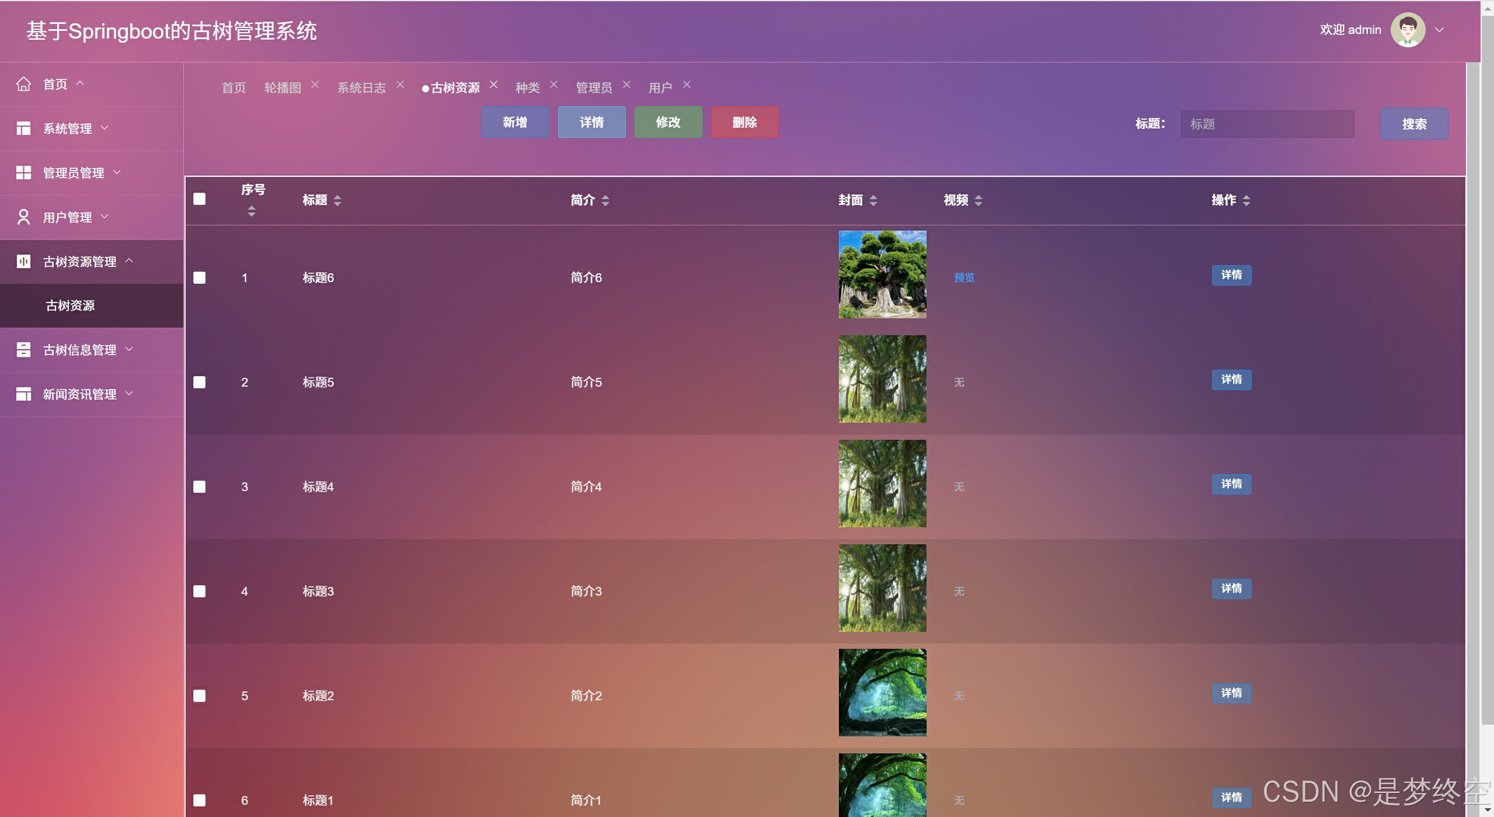1494x817 pixels.
Task: Check the row for 标题5
Action: pos(200,383)
